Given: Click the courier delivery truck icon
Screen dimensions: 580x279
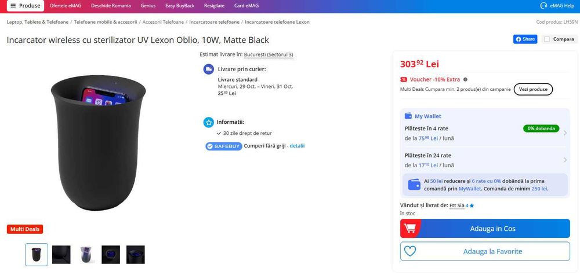Looking at the screenshot, I should pos(209,69).
